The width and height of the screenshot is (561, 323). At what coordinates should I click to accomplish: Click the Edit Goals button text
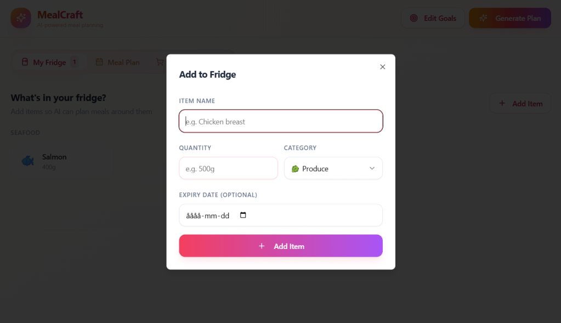[440, 18]
